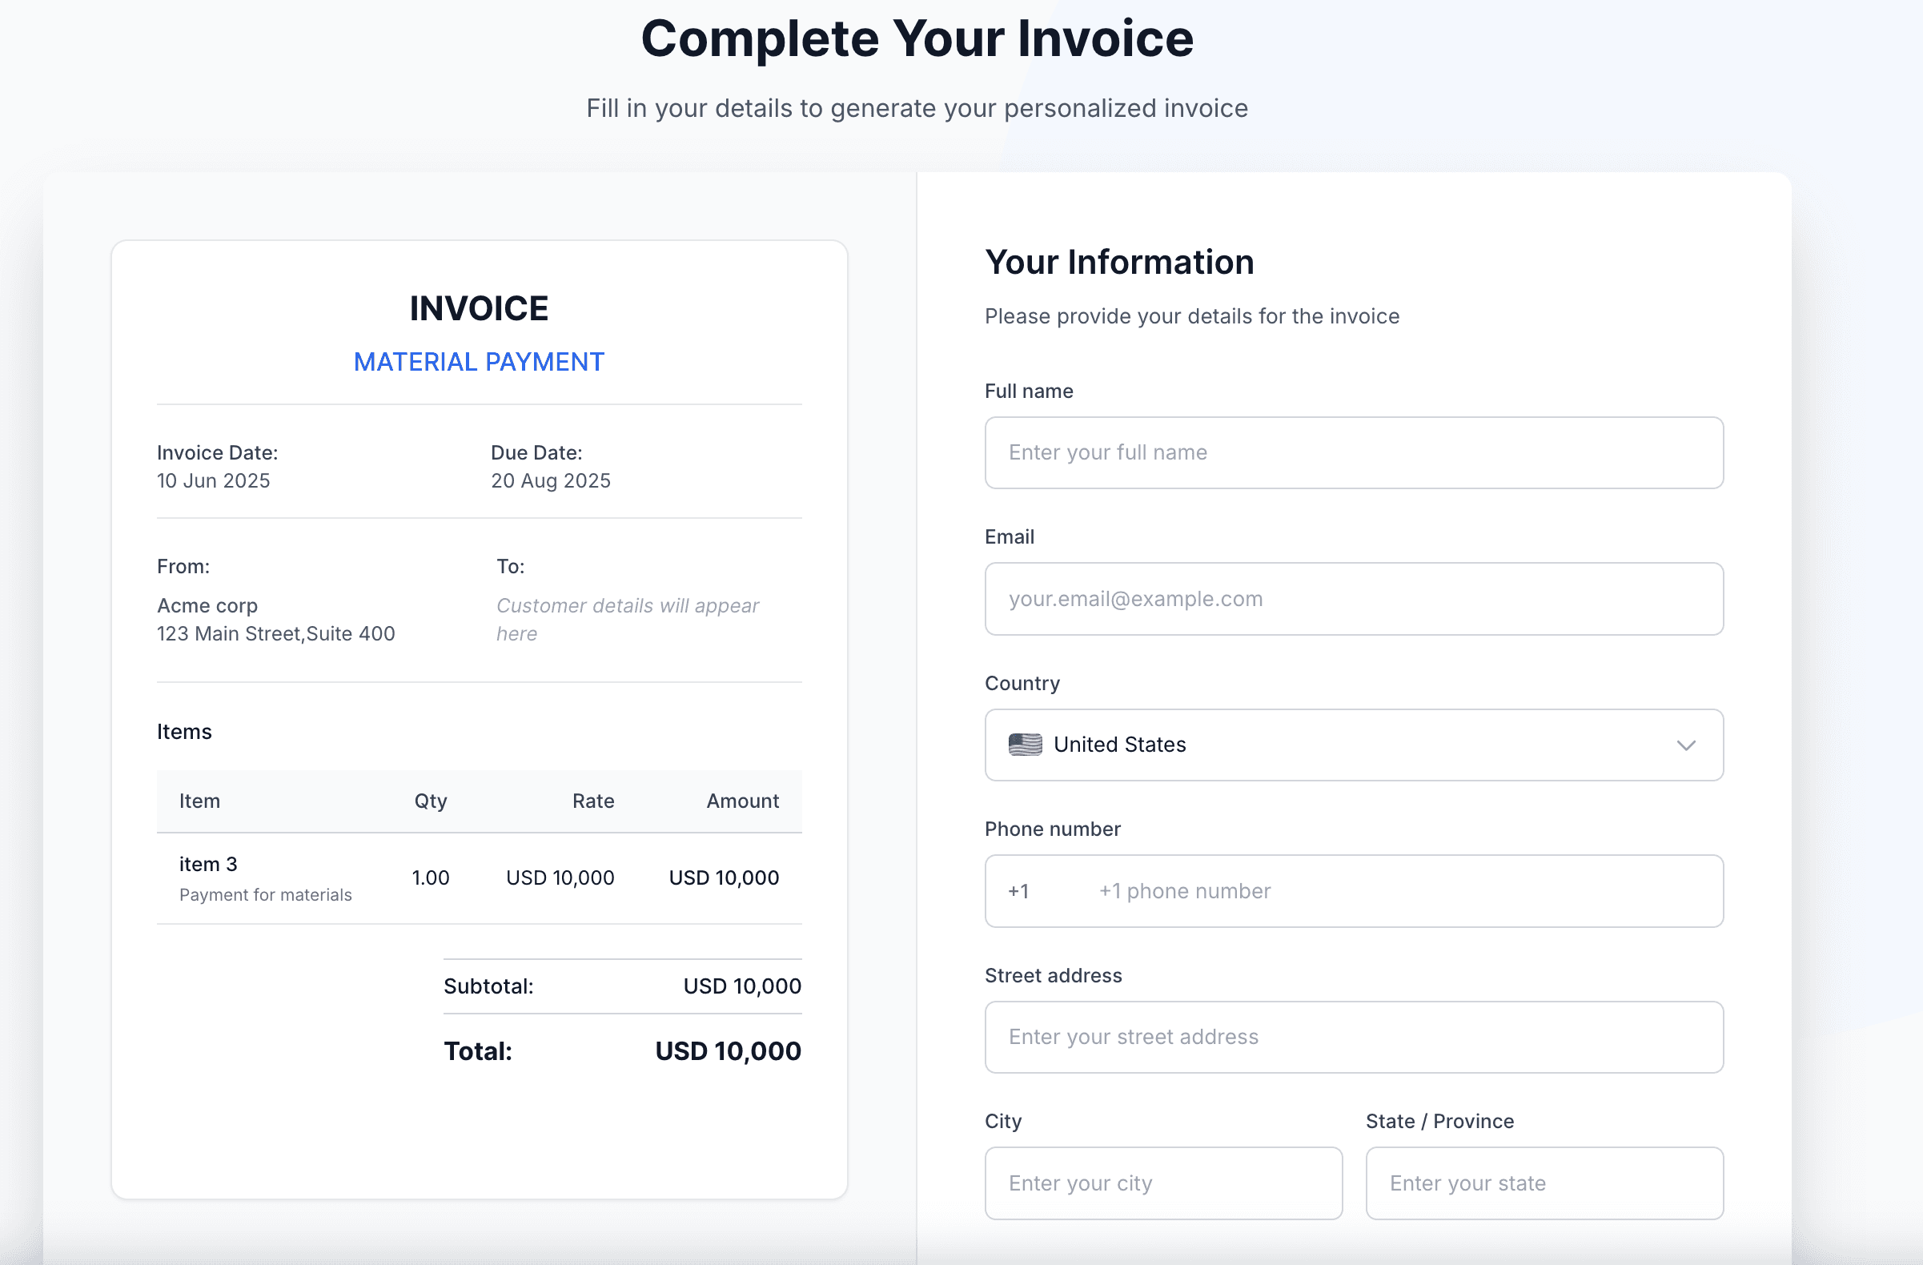
Task: Click the US flag icon in Country field
Action: (1025, 744)
